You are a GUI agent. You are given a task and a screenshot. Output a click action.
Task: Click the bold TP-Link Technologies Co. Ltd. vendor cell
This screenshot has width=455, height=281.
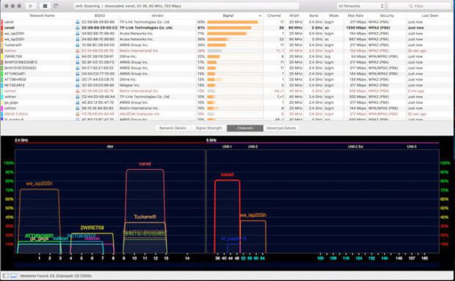[146, 28]
